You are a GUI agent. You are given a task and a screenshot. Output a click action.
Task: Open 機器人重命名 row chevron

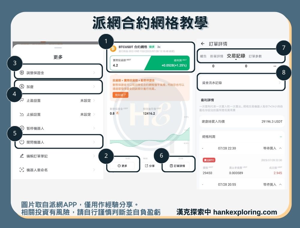pos(94,170)
